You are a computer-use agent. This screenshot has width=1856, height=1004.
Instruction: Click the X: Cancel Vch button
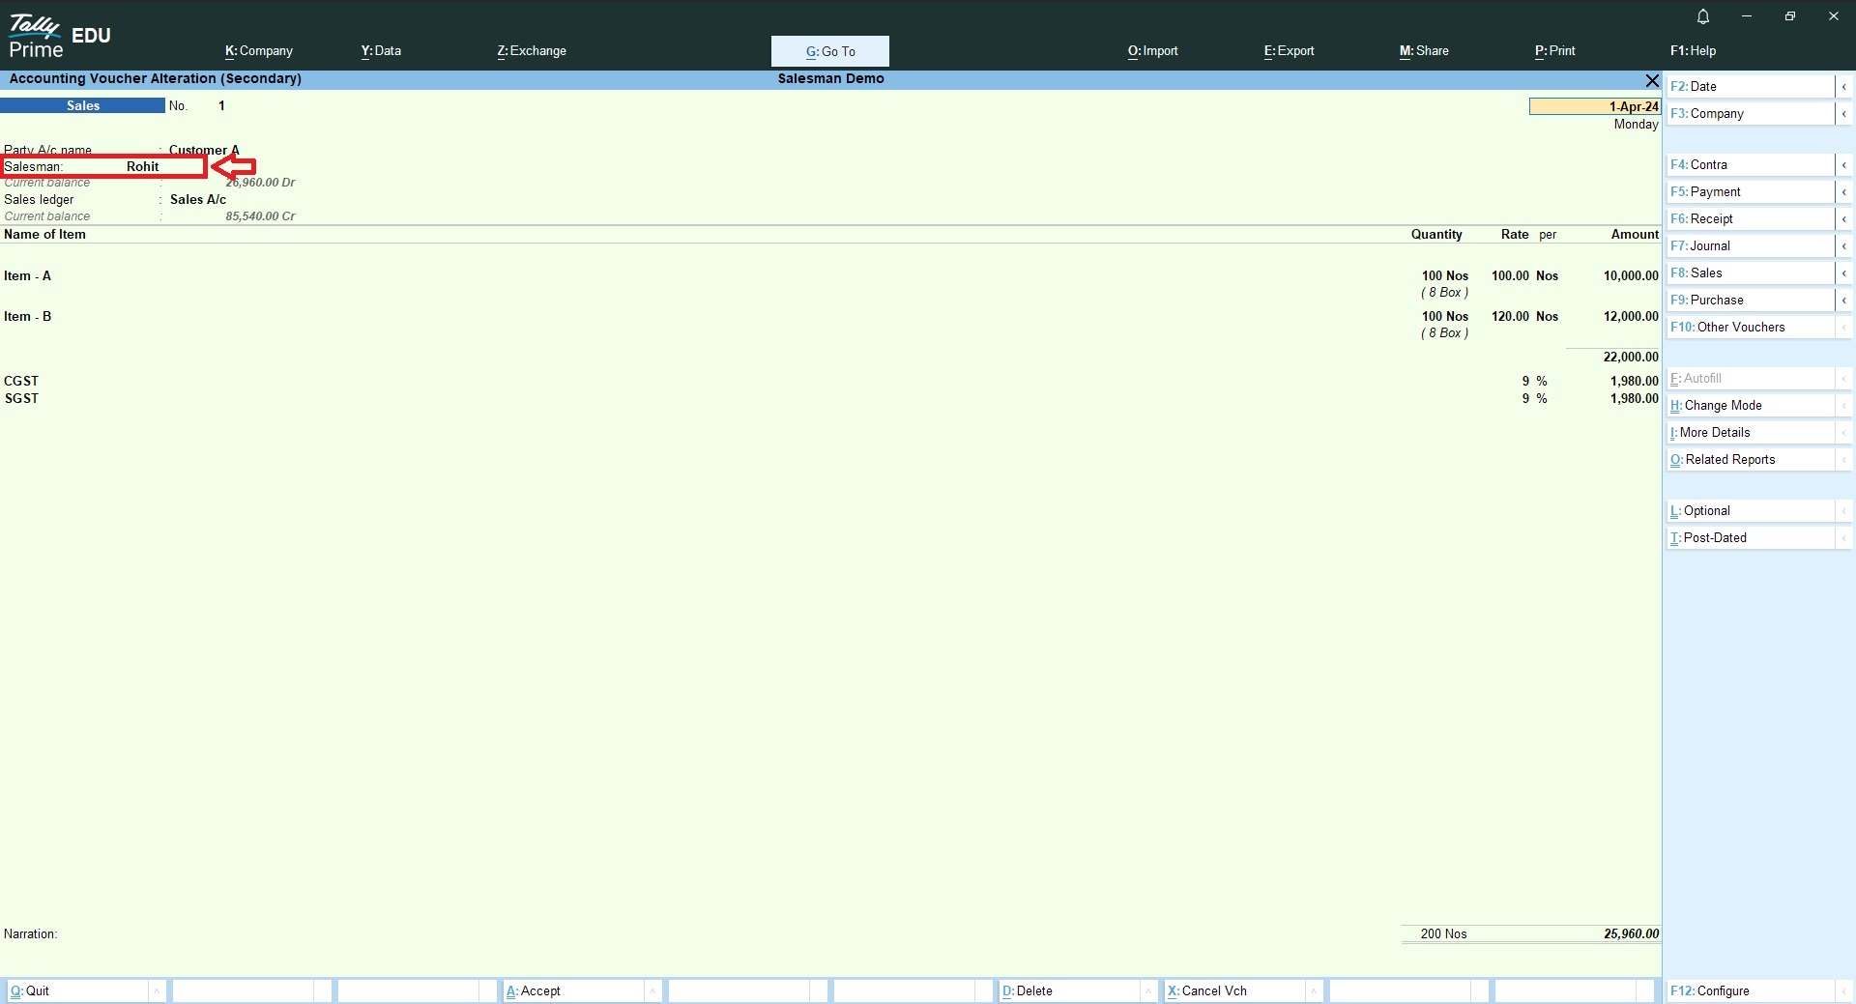(x=1233, y=990)
